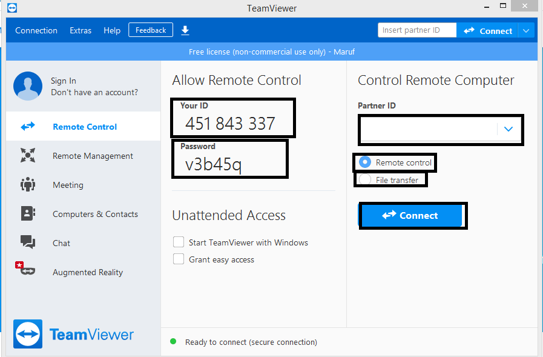543x357 pixels.
Task: Open the Chat tab
Action: tap(83, 242)
